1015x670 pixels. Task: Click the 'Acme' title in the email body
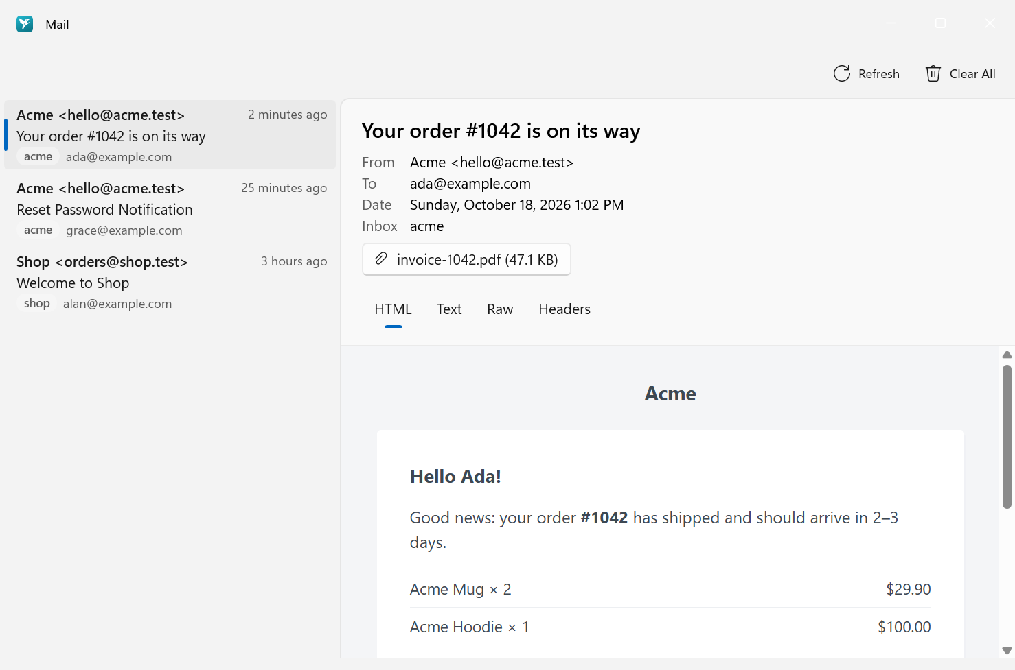pyautogui.click(x=670, y=394)
